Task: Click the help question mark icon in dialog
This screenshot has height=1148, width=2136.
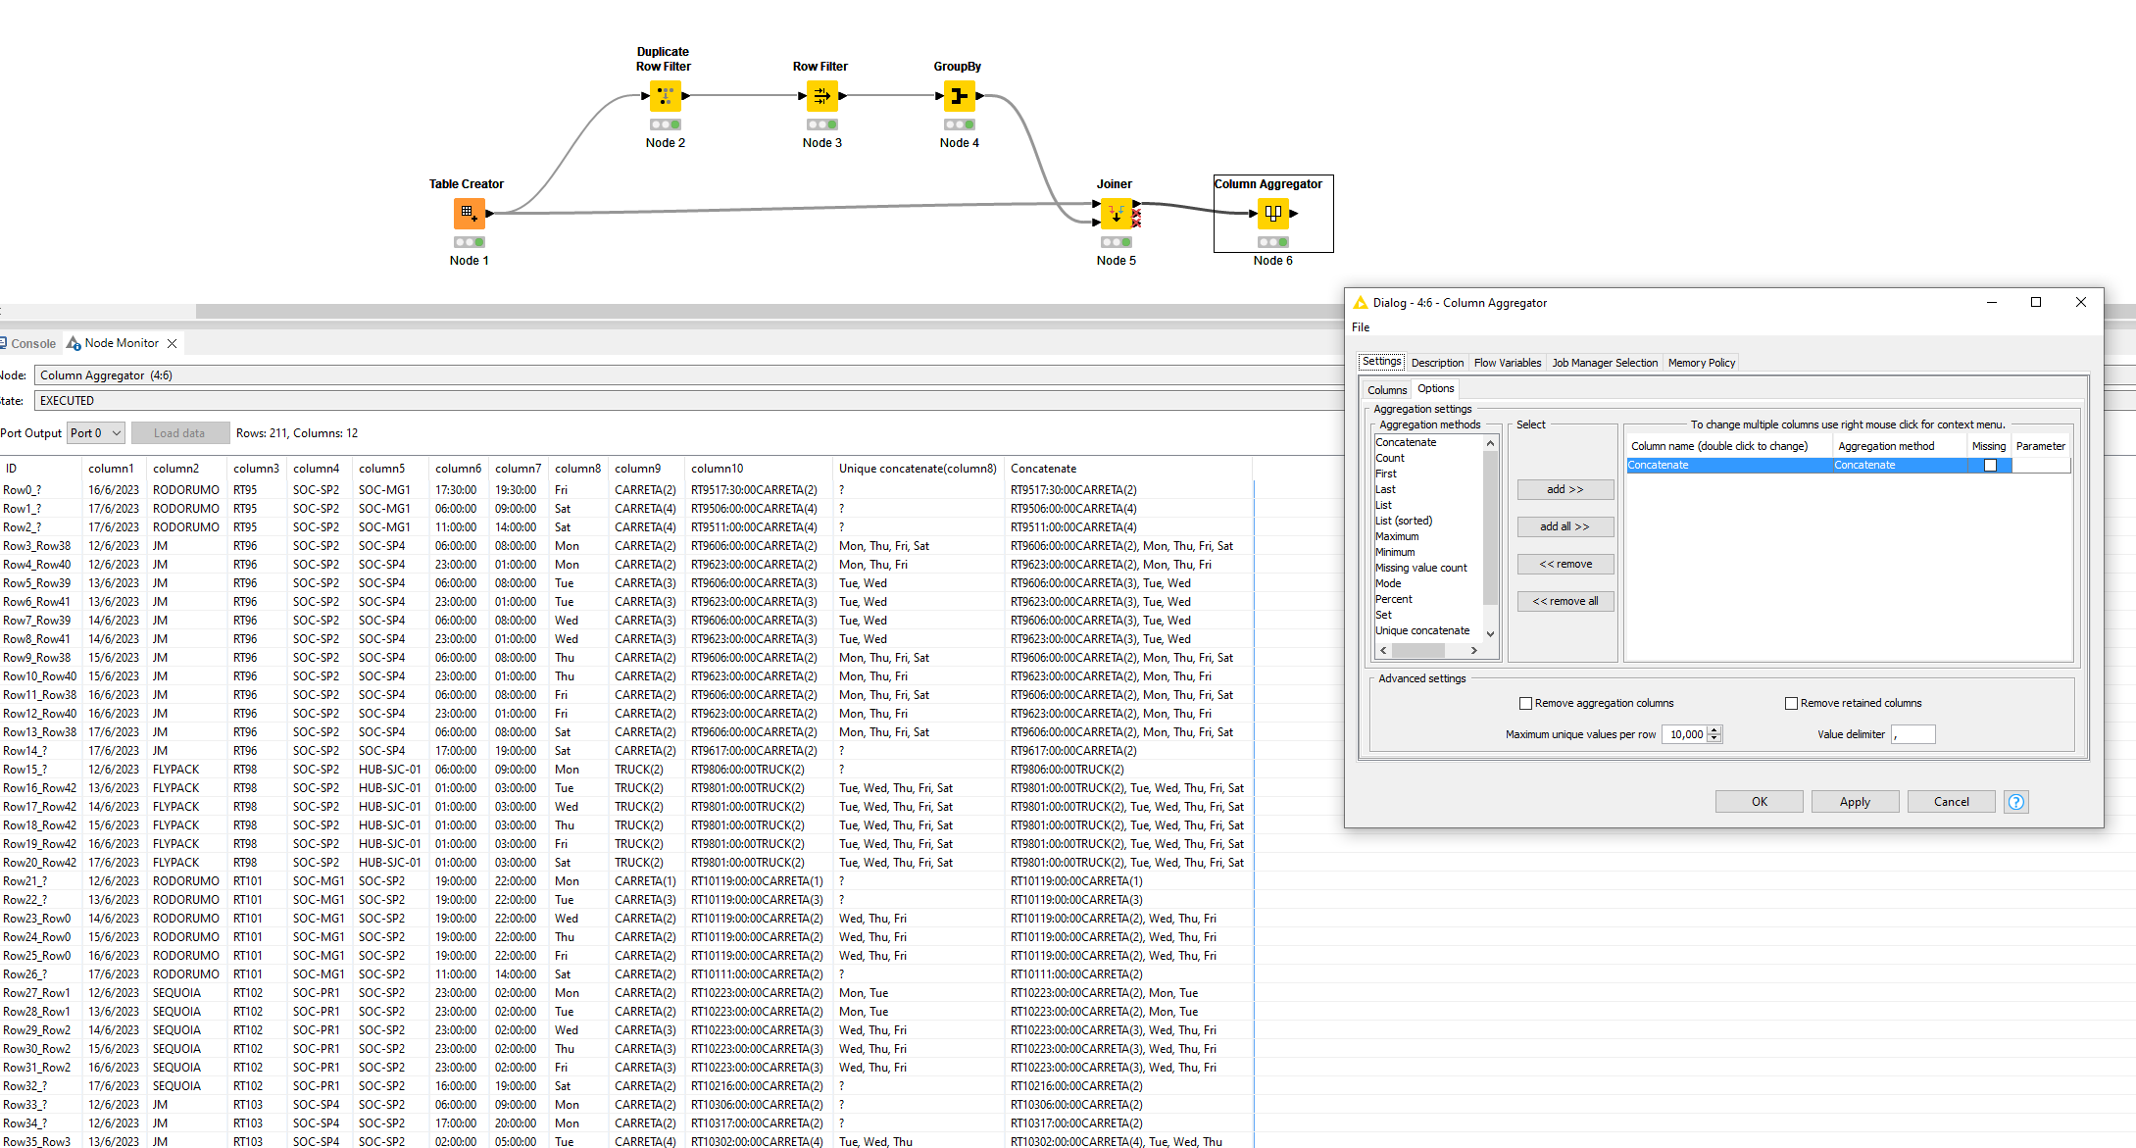Action: click(x=2015, y=802)
